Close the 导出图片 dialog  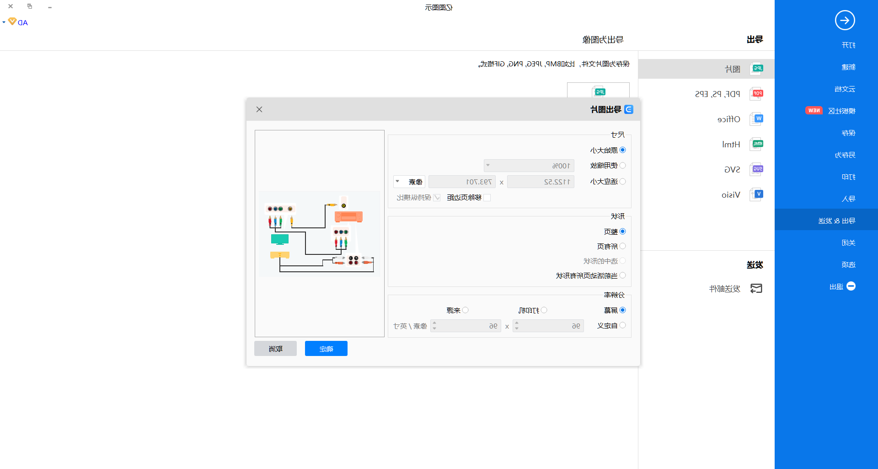tap(259, 109)
